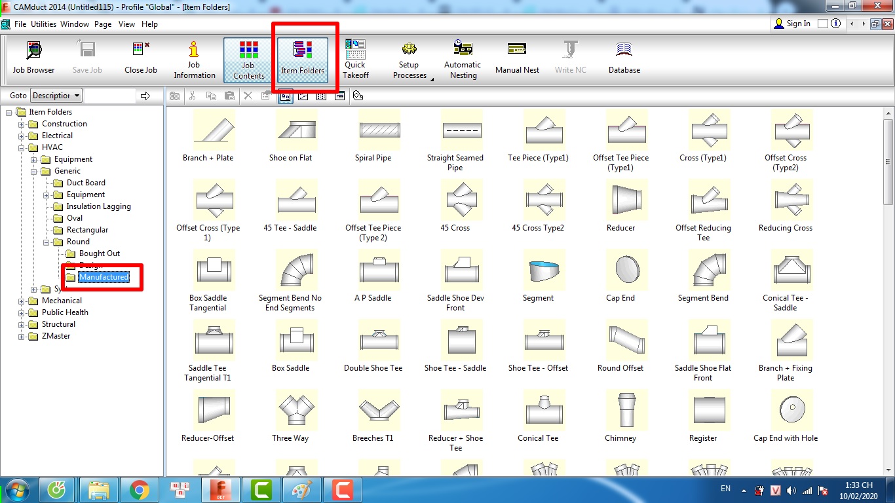895x503 pixels.
Task: Toggle the Job Contents view
Action: click(248, 60)
